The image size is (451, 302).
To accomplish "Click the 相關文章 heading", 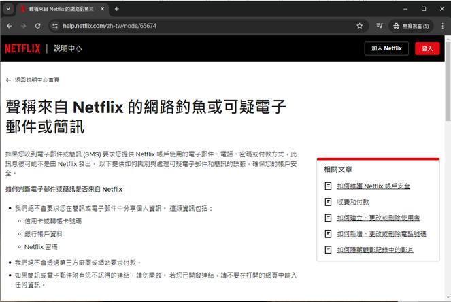I will coord(337,169).
